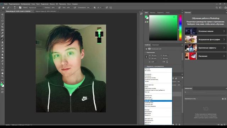This screenshot has height=128, width=227.
Task: Select the Rectangle shape tool
Action: tap(2, 70)
